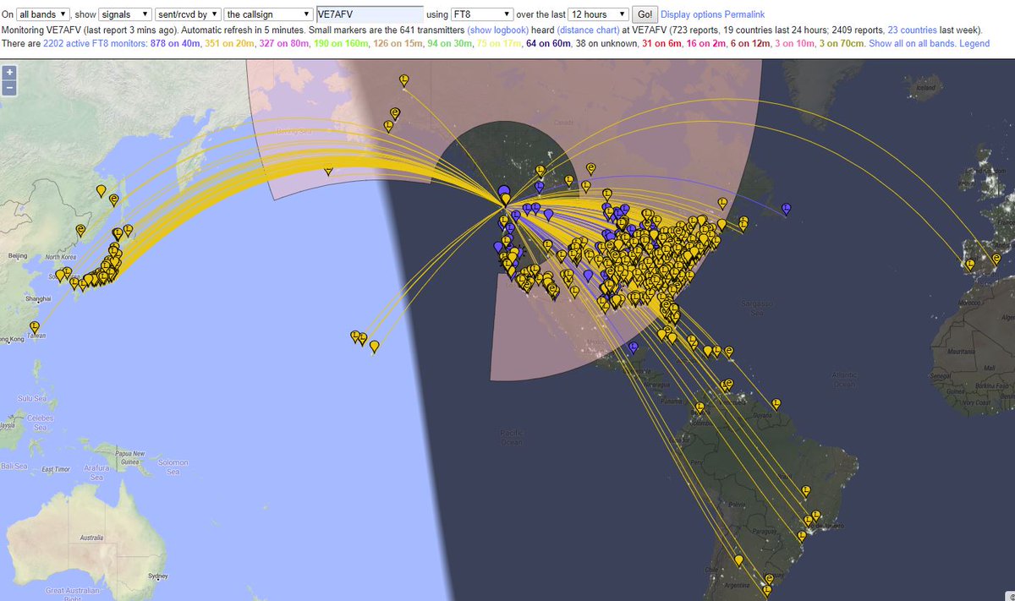Image resolution: width=1015 pixels, height=601 pixels.
Task: Filter by 878 on 40m link
Action: pos(174,42)
